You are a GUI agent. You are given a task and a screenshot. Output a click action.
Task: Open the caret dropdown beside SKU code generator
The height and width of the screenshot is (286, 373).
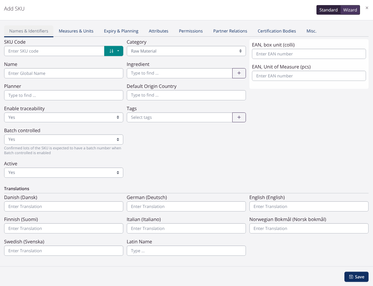[x=118, y=51]
